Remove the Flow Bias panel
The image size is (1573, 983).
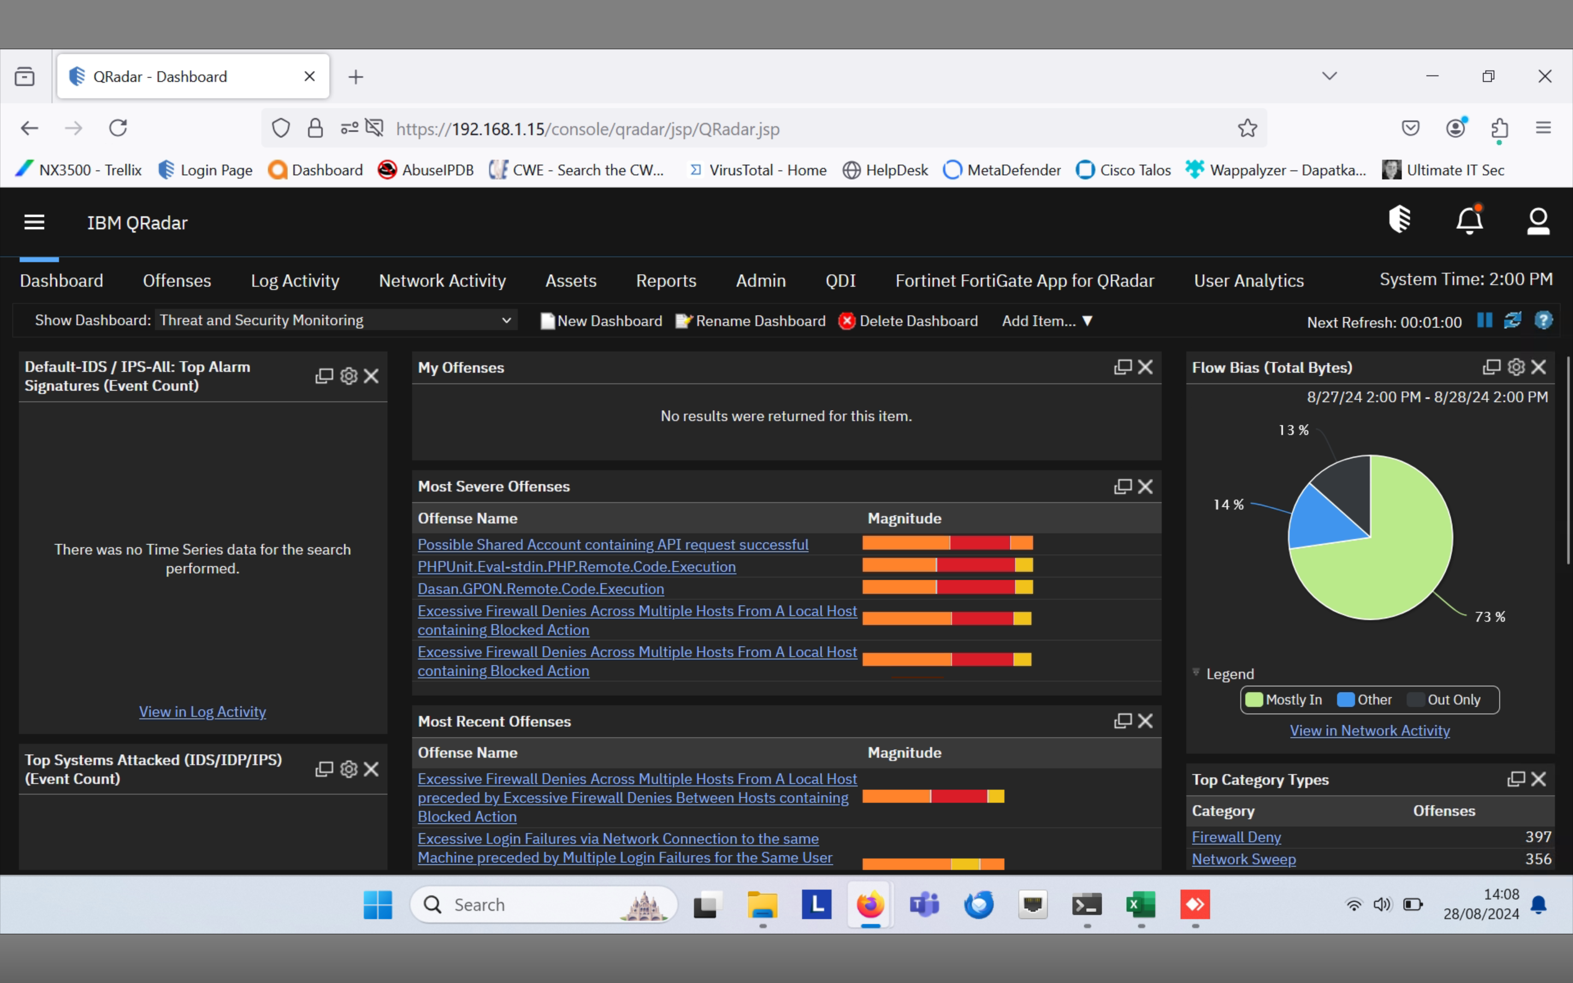pos(1539,368)
